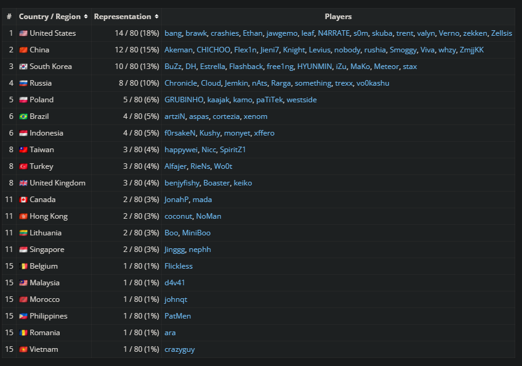Open player link f0rsakeN

pyautogui.click(x=180, y=133)
